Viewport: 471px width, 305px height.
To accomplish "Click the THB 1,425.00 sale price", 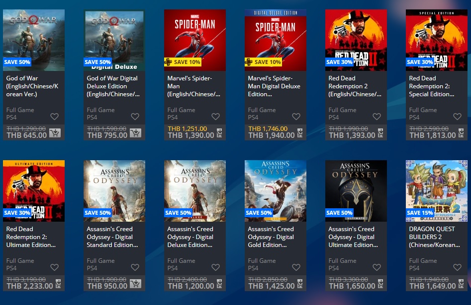I will coord(272,286).
